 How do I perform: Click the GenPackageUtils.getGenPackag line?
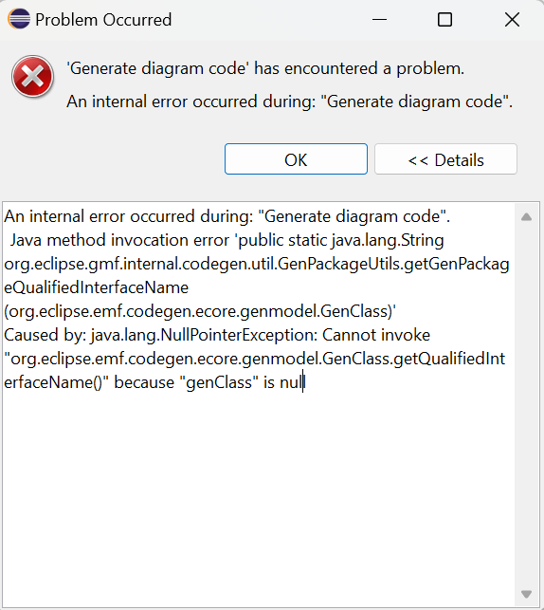click(x=257, y=264)
